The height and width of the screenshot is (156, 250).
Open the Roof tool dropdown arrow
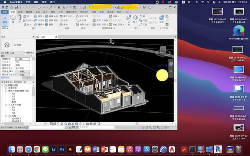tap(43, 16)
